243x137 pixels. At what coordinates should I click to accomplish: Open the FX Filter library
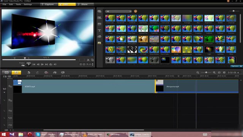(99, 43)
